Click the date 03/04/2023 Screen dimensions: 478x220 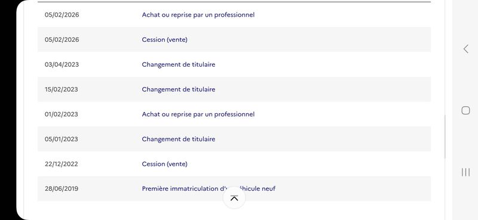[x=62, y=64]
